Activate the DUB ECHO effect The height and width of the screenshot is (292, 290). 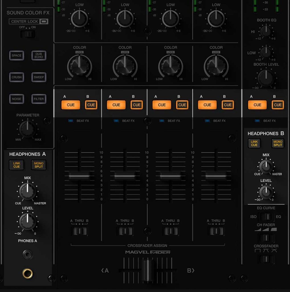[38, 56]
